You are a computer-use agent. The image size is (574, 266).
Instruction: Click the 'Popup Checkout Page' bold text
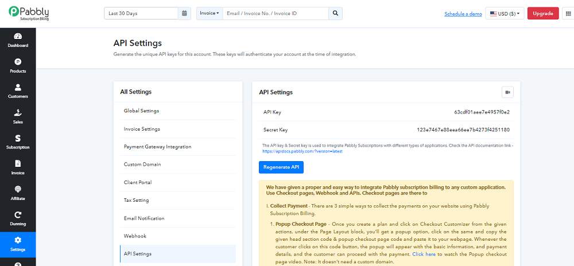(x=300, y=224)
